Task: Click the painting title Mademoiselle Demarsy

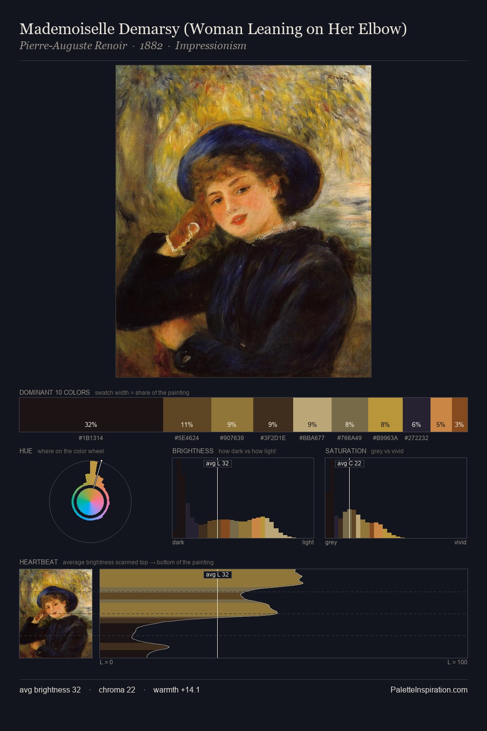Action: point(213,29)
